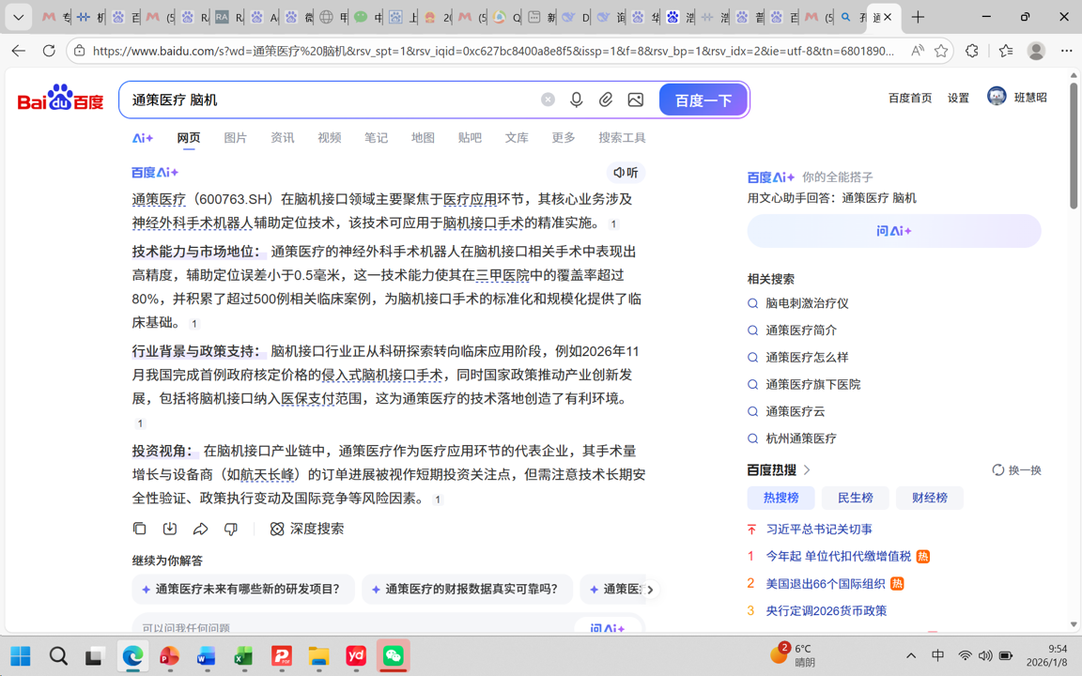Share the AI answer
This screenshot has width=1082, height=676.
pos(200,530)
